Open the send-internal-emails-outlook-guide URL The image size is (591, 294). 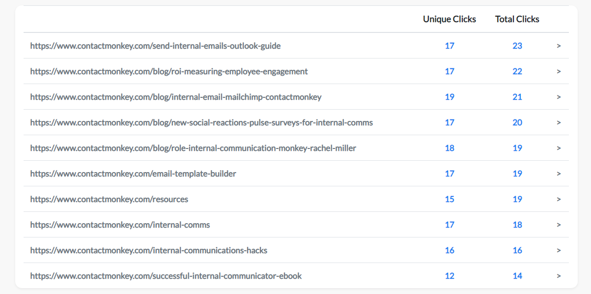155,46
